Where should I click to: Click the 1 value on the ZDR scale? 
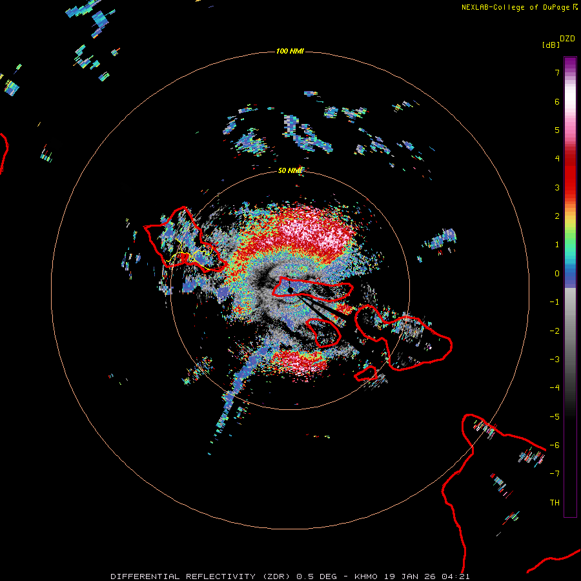(557, 245)
